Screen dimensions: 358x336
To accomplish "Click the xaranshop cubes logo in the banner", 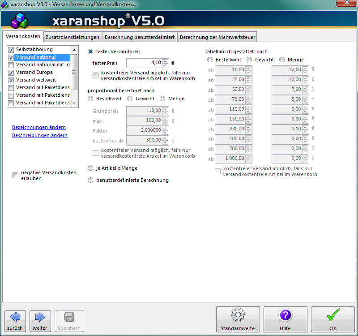I will [19, 21].
